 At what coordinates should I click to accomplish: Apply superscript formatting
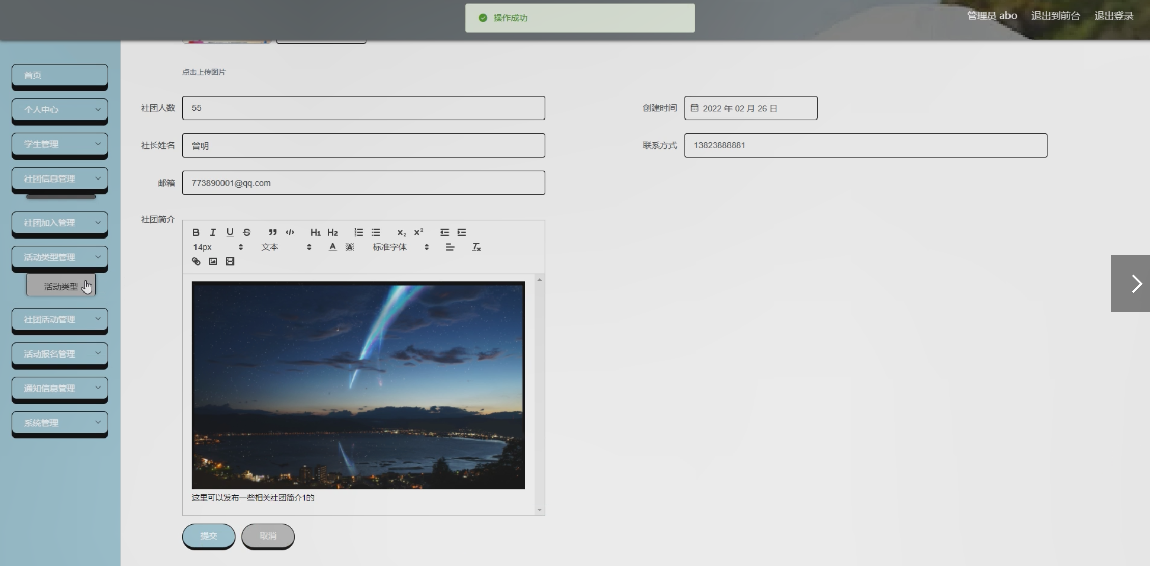point(418,232)
